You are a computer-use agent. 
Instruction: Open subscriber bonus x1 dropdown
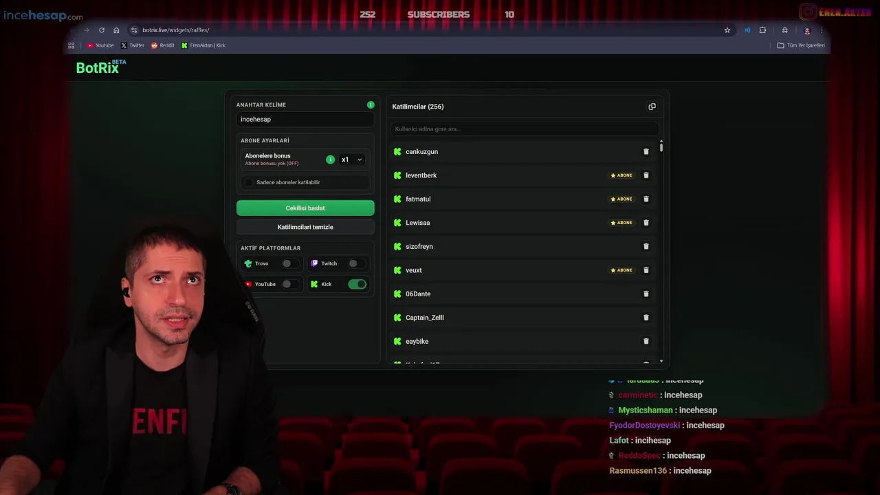351,159
